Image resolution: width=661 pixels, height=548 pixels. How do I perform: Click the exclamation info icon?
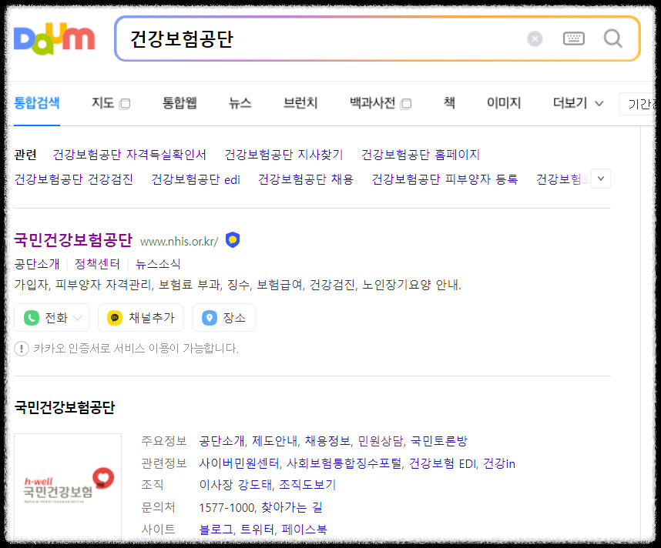pos(22,349)
